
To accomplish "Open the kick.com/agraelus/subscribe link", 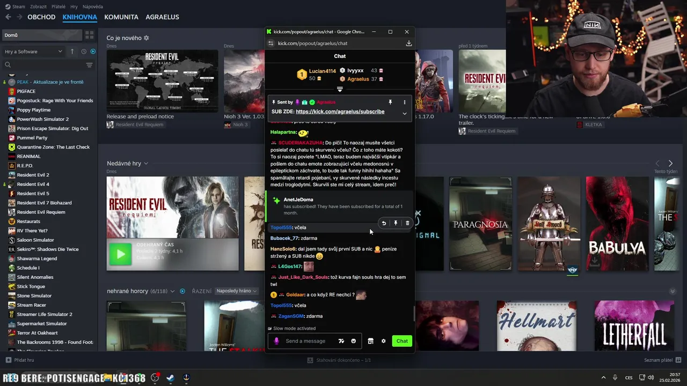I will pyautogui.click(x=340, y=112).
